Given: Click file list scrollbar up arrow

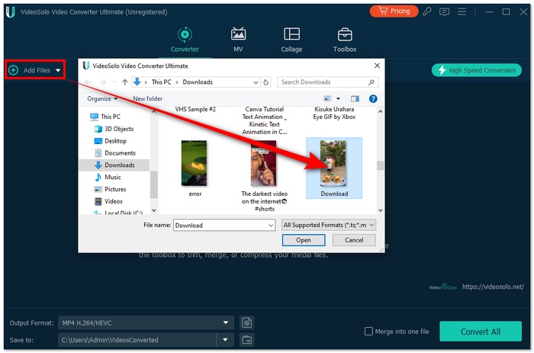Looking at the screenshot, I should tap(381, 111).
